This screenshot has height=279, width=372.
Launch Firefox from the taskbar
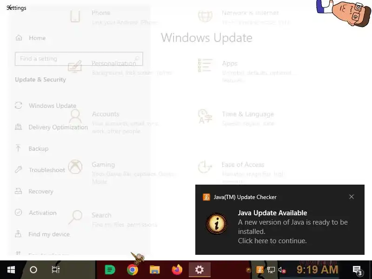(177, 270)
